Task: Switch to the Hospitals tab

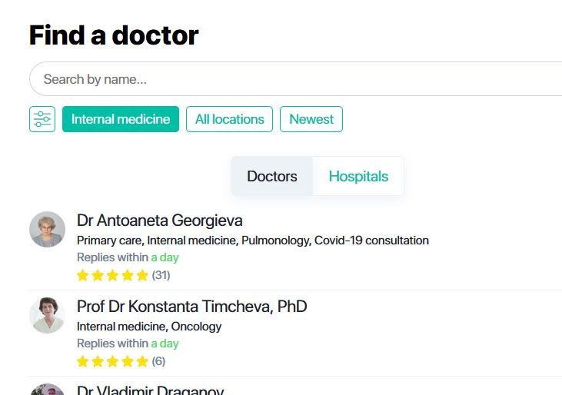Action: pyautogui.click(x=358, y=177)
